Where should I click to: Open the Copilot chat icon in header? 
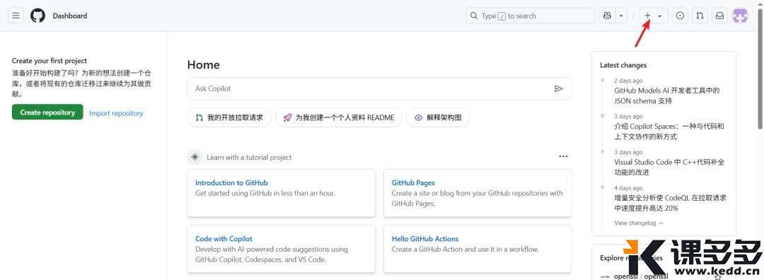tap(607, 16)
